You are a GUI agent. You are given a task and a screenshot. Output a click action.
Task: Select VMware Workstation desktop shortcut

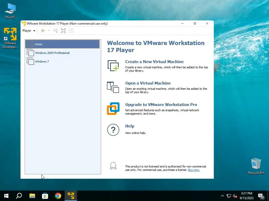click(x=10, y=38)
